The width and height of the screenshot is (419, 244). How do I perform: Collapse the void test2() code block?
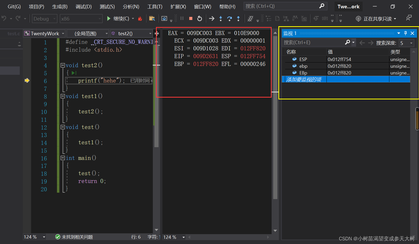tap(63, 65)
